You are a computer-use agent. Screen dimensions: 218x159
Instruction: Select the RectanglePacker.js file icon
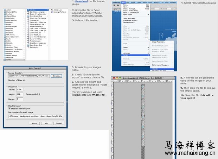(x=52, y=12)
